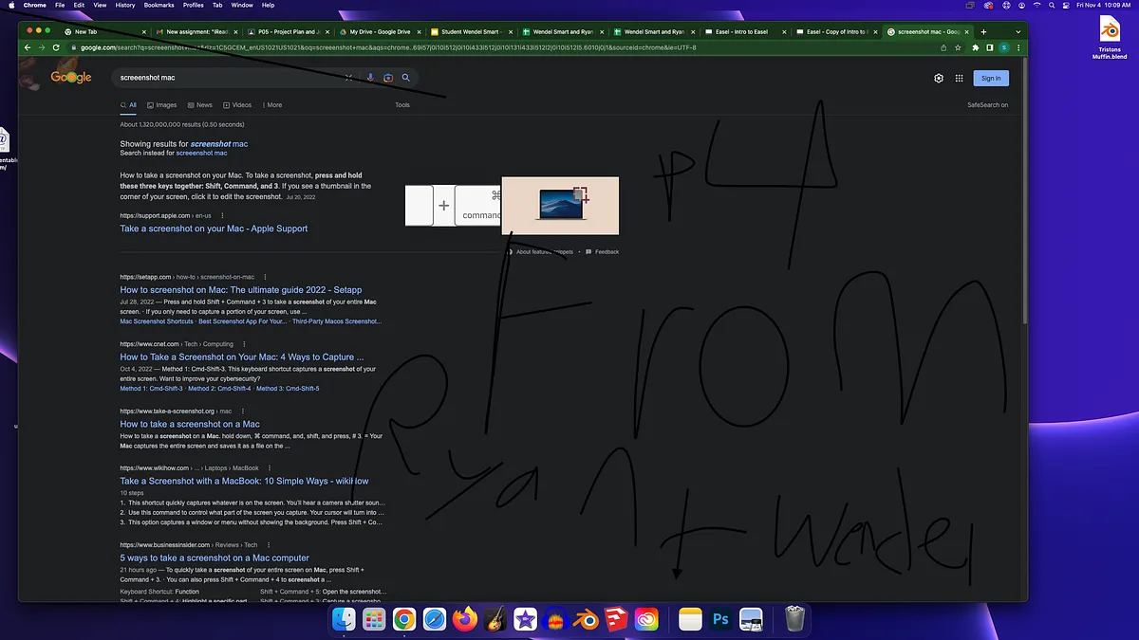Open the Google apps grid
The image size is (1139, 640).
point(960,79)
